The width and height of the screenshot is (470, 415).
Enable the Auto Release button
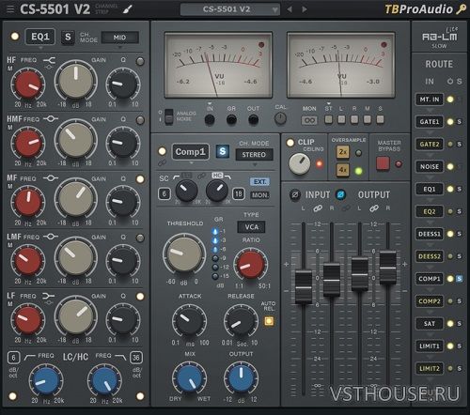[269, 321]
